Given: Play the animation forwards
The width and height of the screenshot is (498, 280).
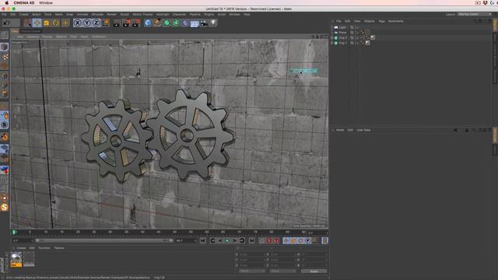Looking at the screenshot, I should tap(227, 241).
